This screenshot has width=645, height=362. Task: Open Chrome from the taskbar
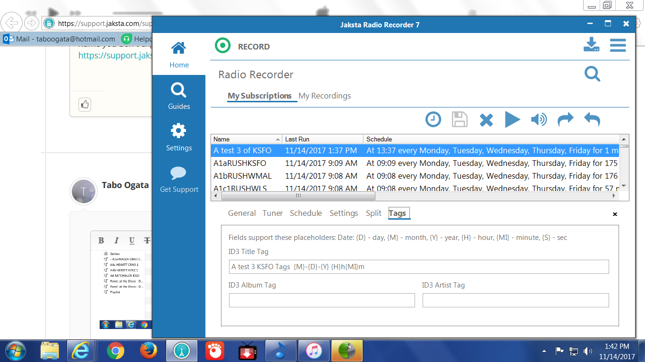point(115,351)
